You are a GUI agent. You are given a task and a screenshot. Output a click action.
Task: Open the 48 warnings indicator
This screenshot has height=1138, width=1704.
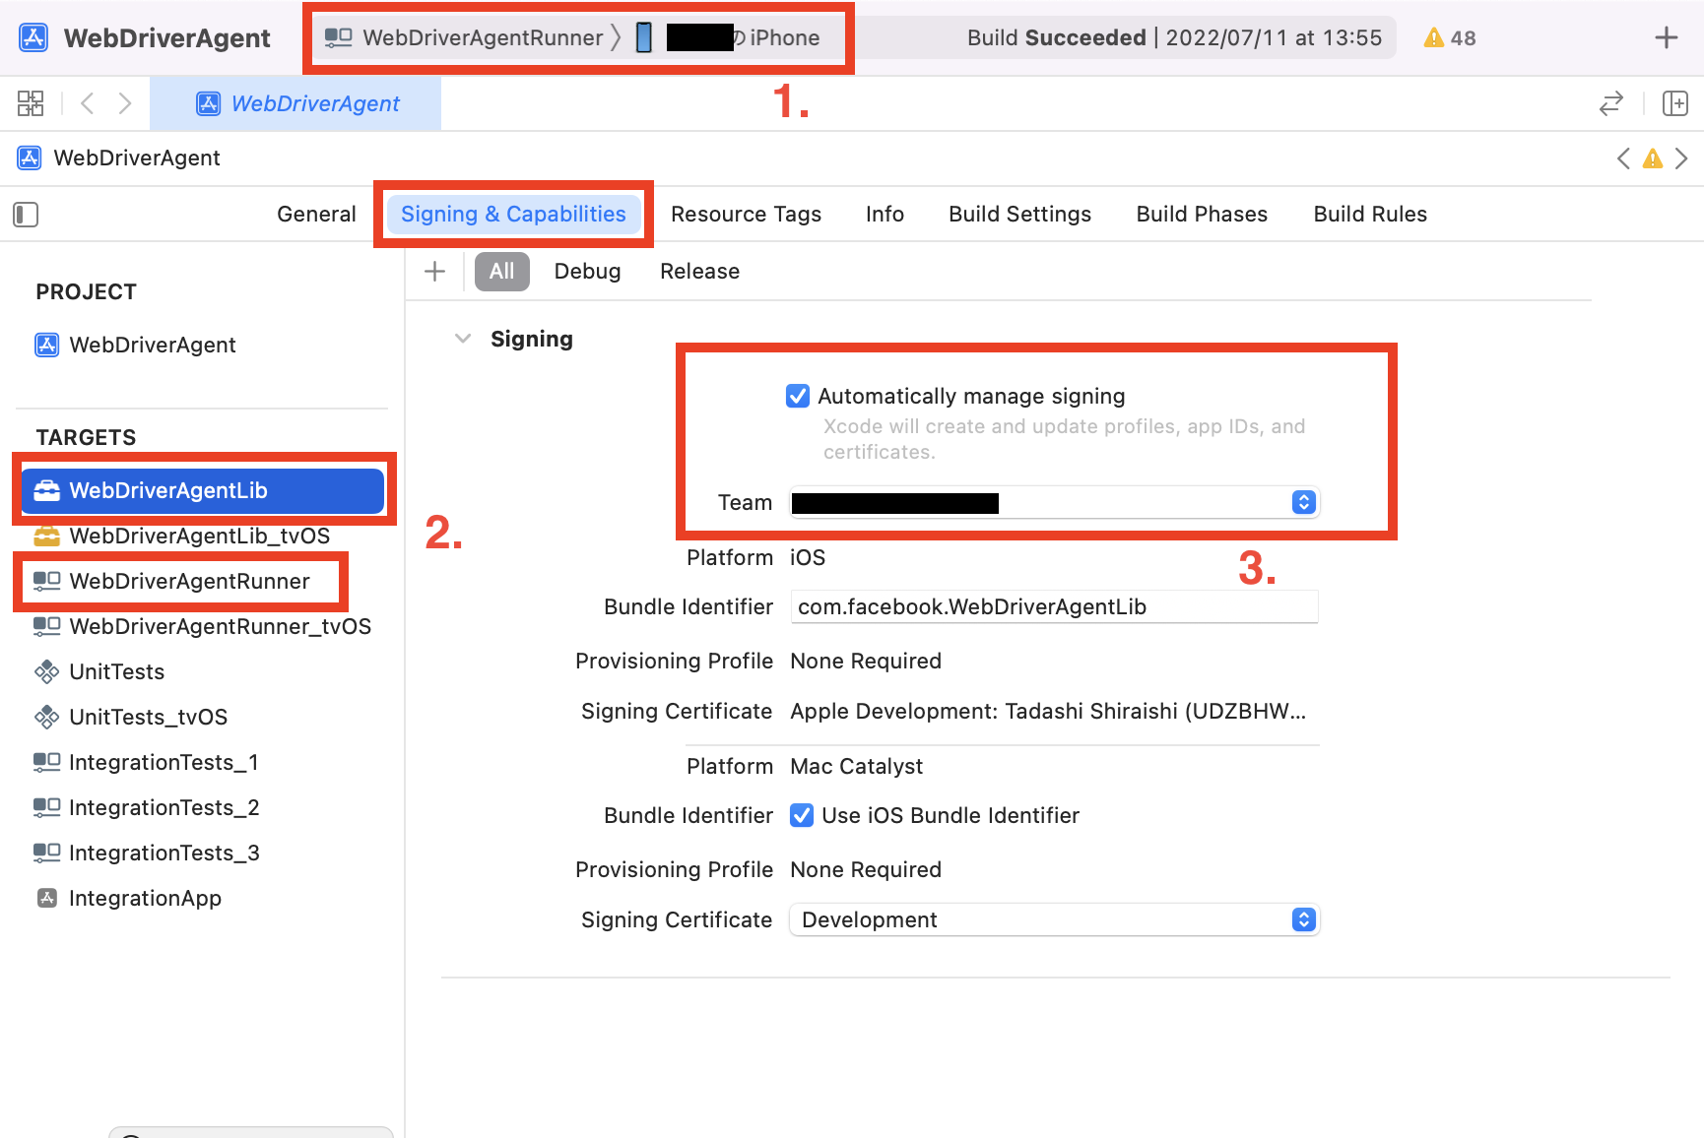1450,37
